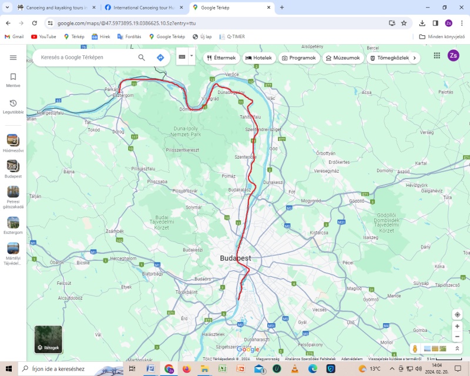Open the Chrome downloads icon
The height and width of the screenshot is (376, 470).
tap(422, 23)
